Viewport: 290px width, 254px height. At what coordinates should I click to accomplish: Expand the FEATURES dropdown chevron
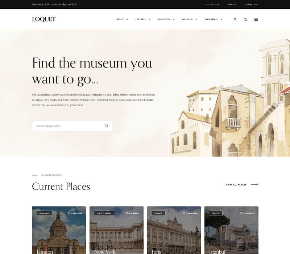click(x=149, y=19)
